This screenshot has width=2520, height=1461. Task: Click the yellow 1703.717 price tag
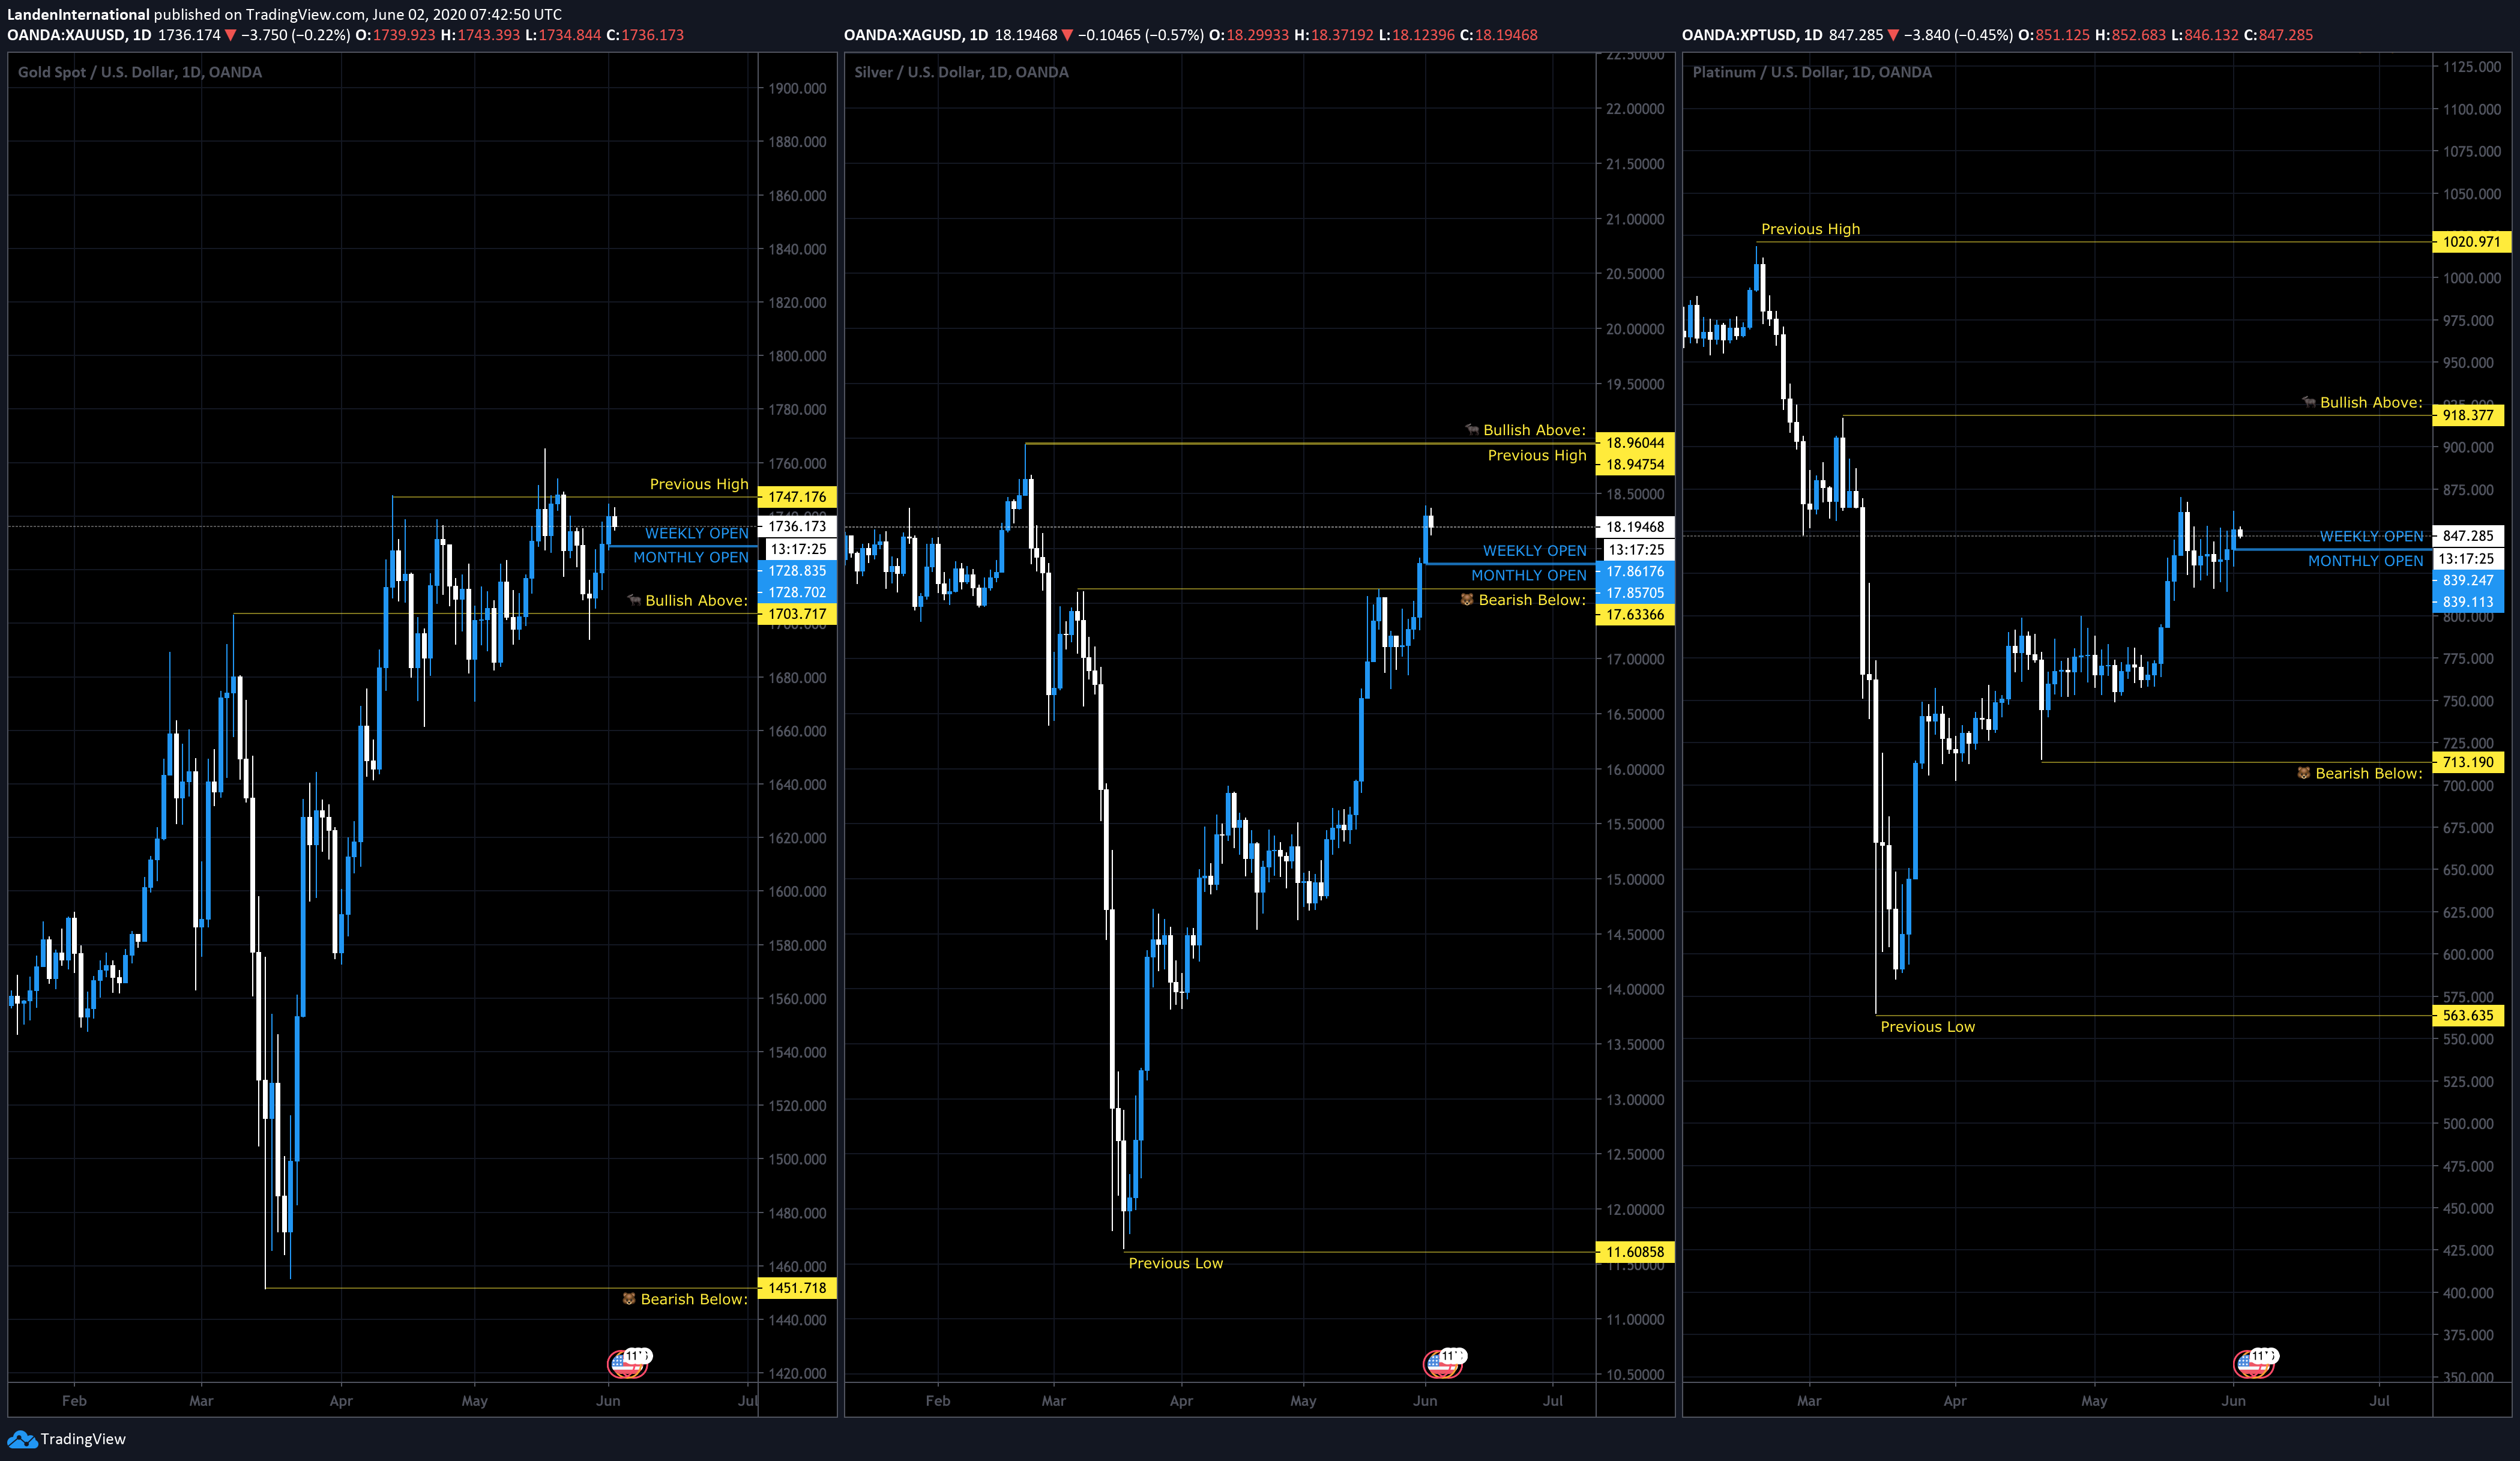click(797, 614)
